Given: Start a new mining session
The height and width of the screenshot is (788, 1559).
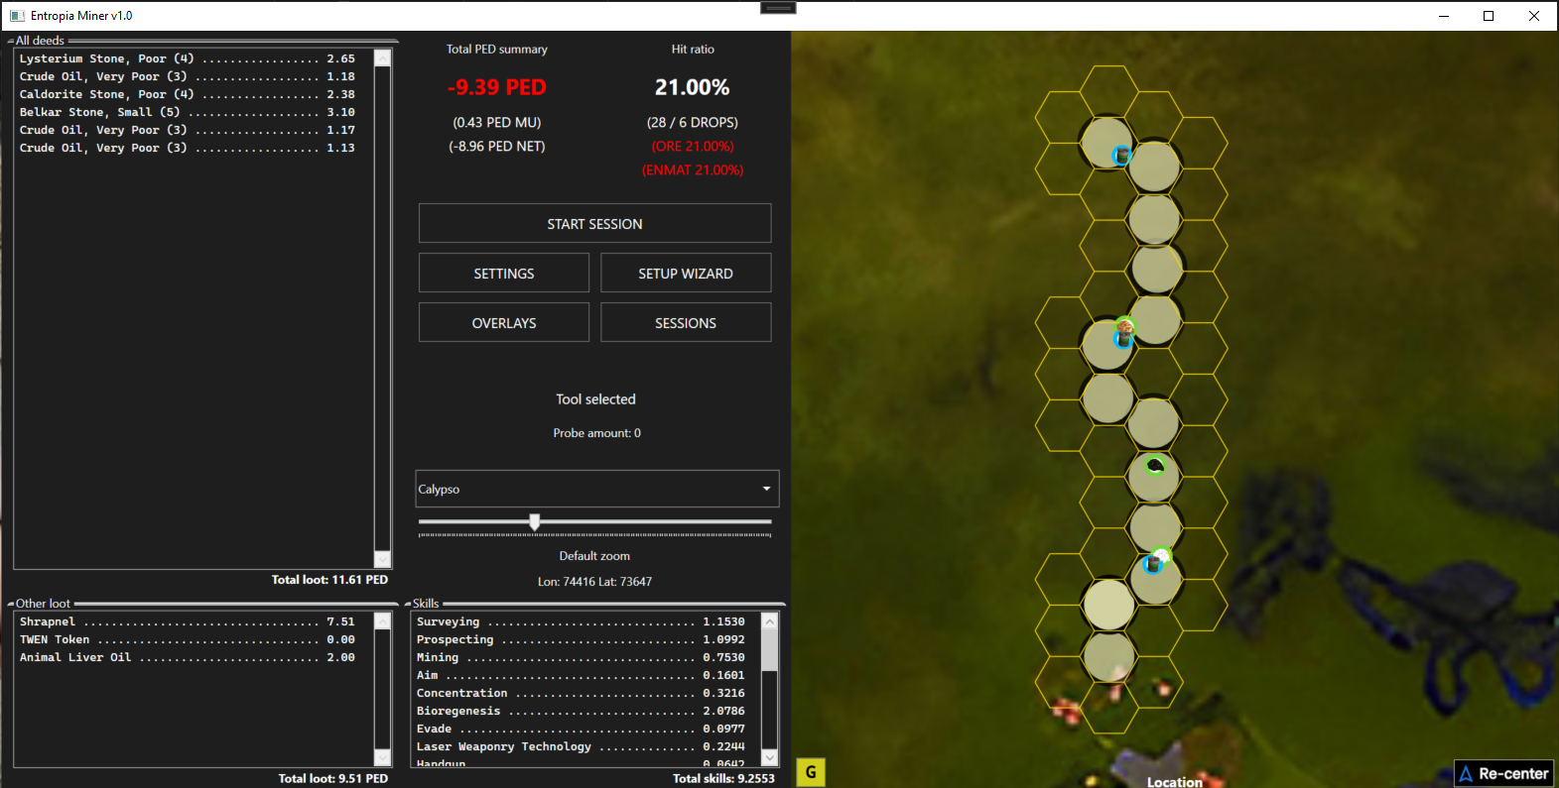Looking at the screenshot, I should pos(594,224).
